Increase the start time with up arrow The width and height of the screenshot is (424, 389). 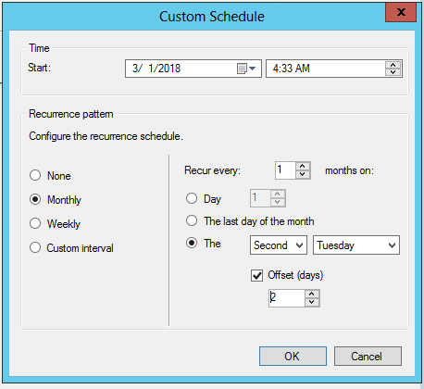point(393,65)
